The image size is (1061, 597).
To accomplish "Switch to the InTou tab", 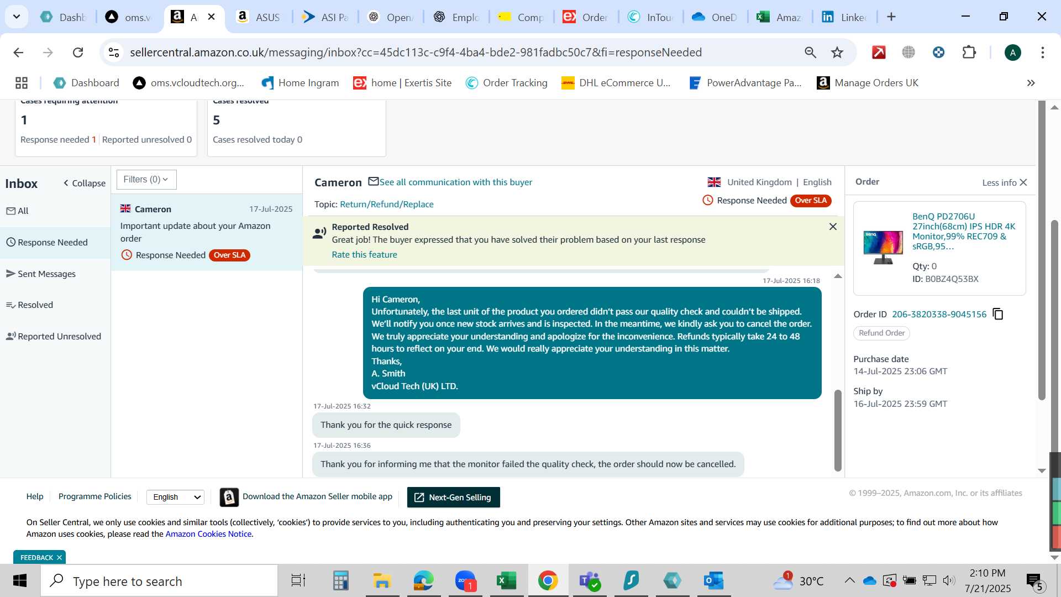I will (650, 17).
